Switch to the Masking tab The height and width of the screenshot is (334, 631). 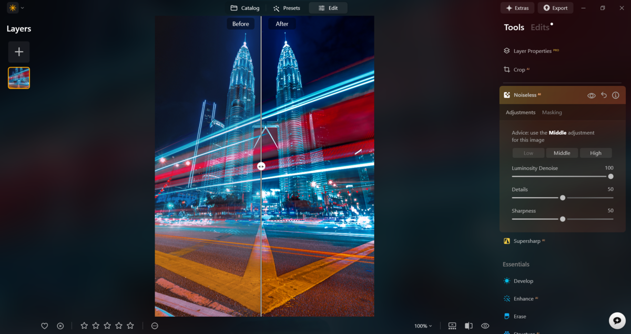552,112
